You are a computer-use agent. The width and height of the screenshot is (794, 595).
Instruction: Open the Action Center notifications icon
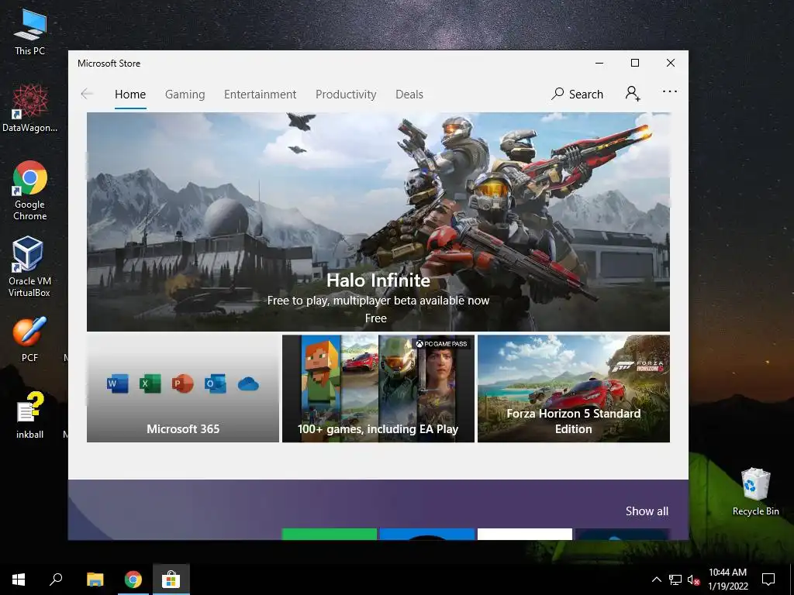(x=768, y=580)
